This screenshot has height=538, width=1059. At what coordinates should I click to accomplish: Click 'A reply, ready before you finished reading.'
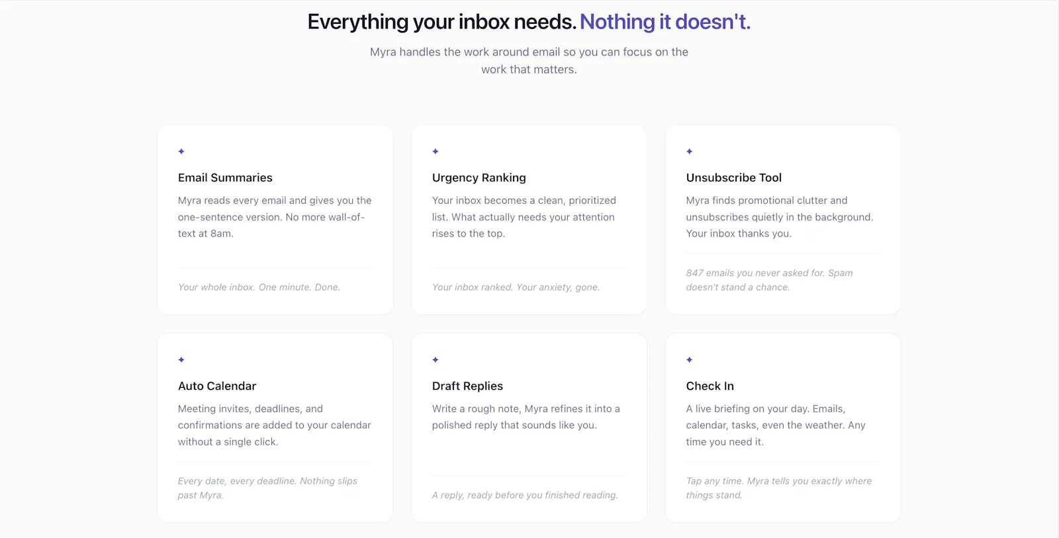point(525,495)
